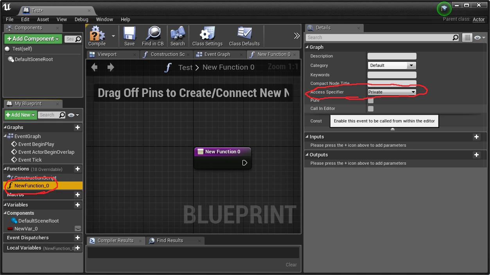Open the Debug menu
This screenshot has height=275, width=490.
coord(81,19)
